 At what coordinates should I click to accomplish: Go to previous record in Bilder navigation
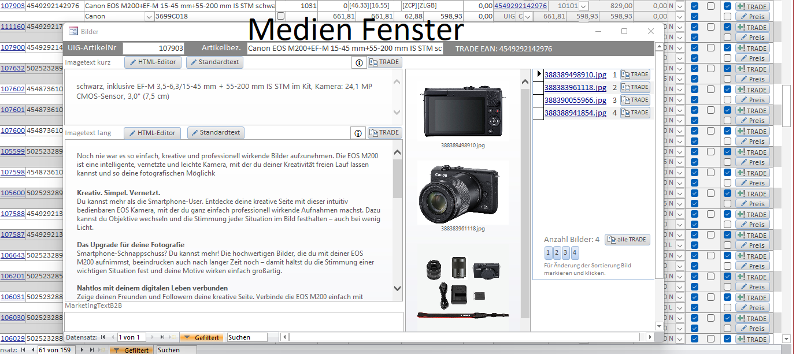pyautogui.click(x=112, y=337)
